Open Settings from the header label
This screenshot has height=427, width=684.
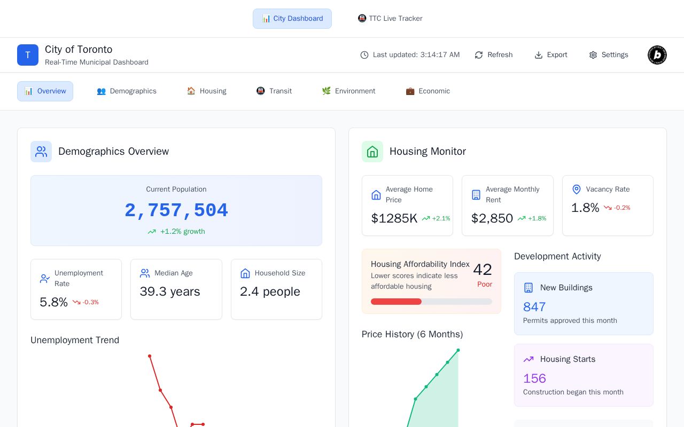(615, 55)
